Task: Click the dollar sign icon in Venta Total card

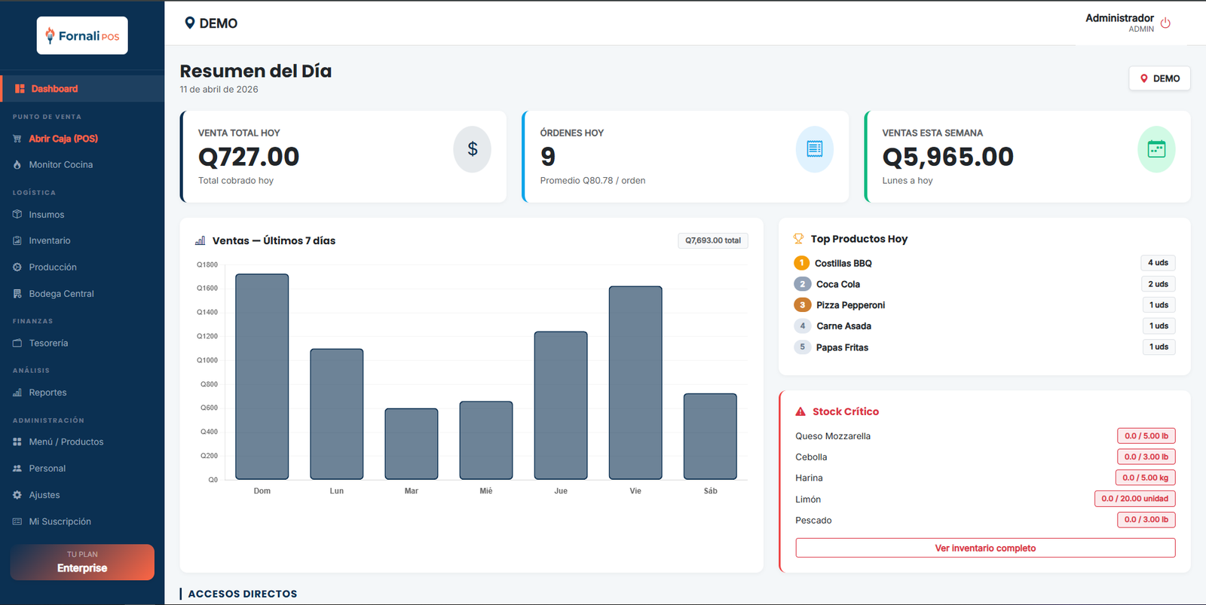Action: pyautogui.click(x=472, y=149)
